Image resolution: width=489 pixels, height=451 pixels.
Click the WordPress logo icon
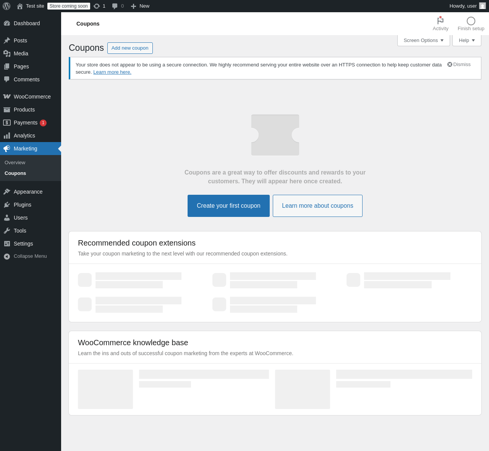(x=6, y=6)
